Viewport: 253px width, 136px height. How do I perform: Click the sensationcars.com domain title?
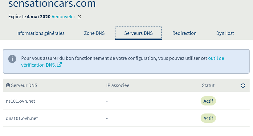(52, 4)
